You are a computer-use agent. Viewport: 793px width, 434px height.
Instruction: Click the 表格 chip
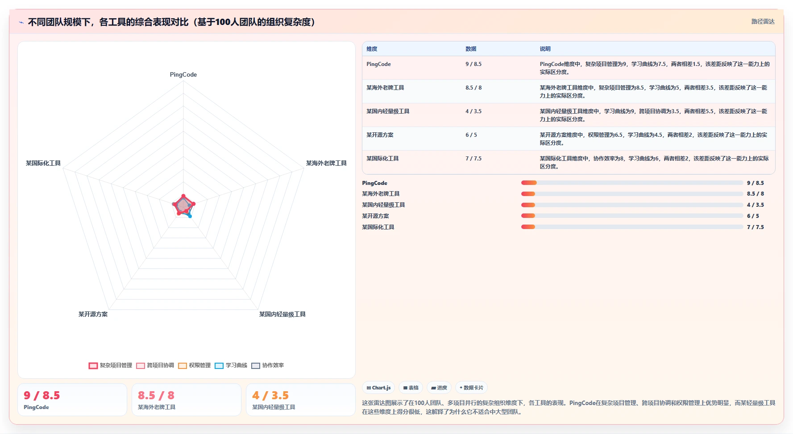coord(411,388)
